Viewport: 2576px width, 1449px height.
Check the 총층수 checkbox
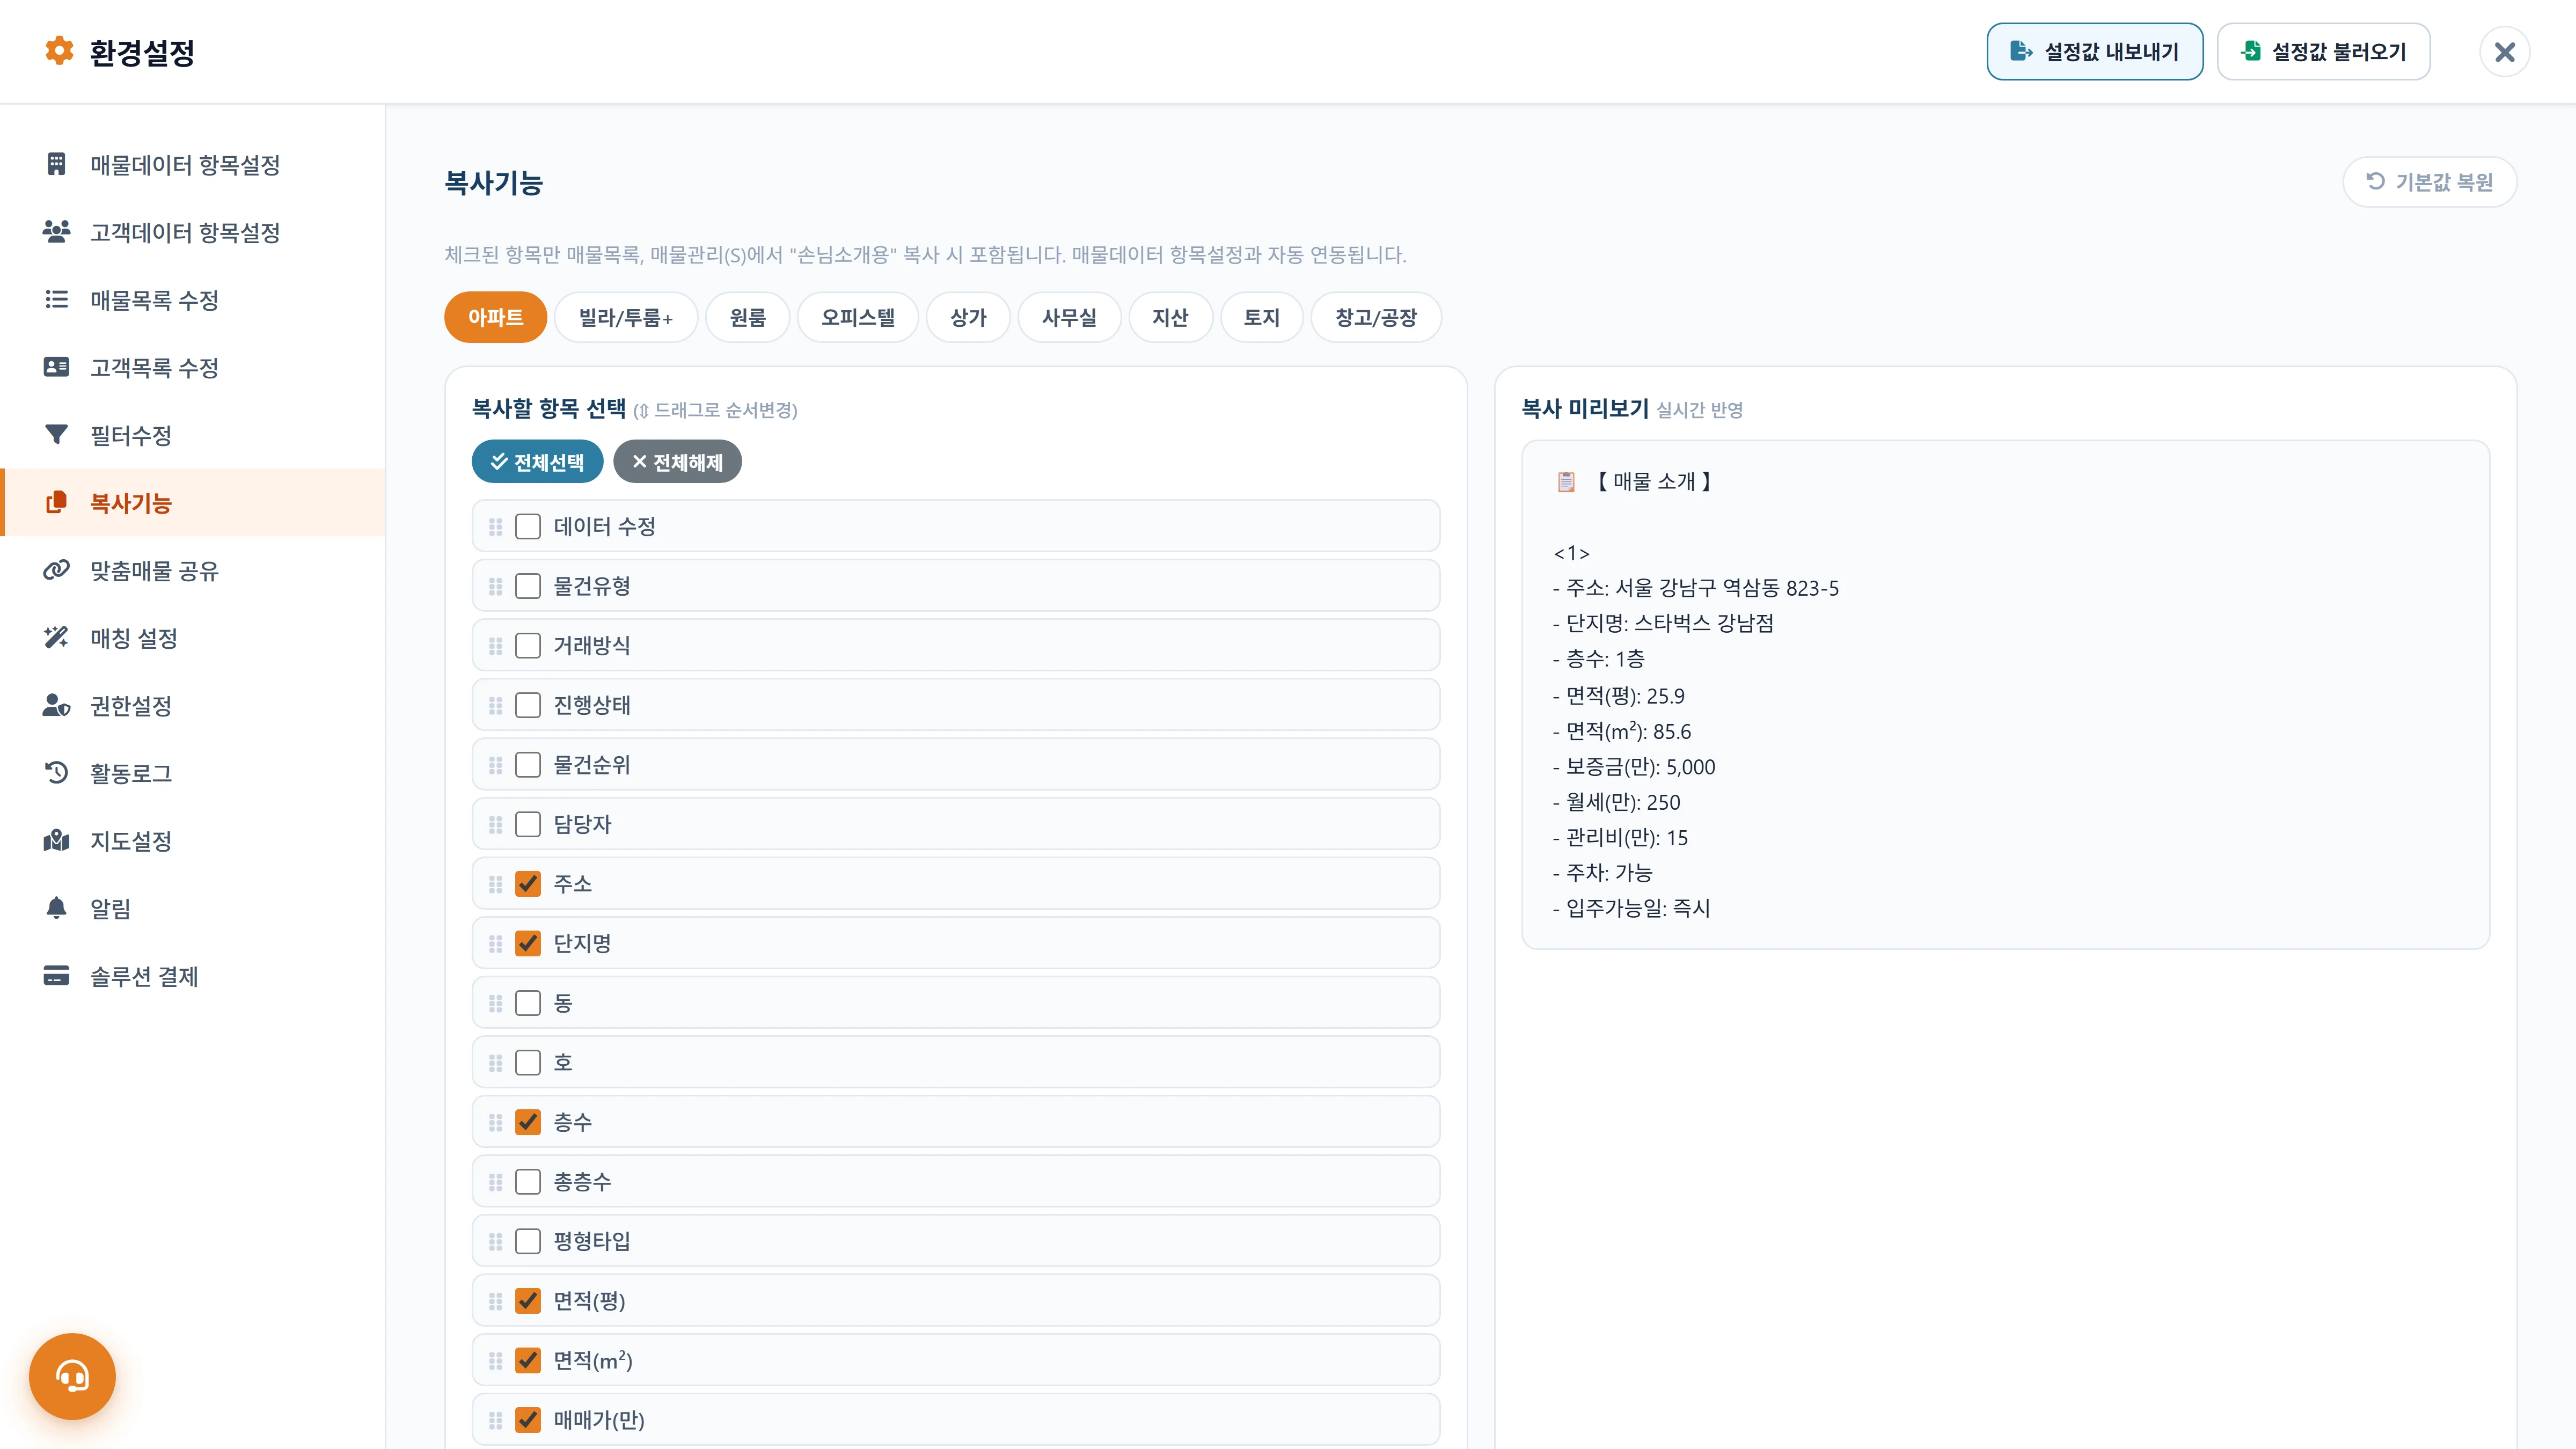tap(528, 1181)
